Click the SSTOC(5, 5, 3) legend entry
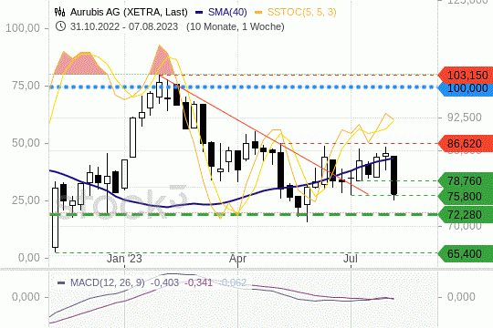 tap(302, 12)
